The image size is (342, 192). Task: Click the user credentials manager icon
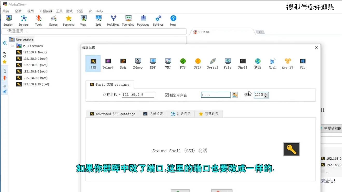coord(235,95)
